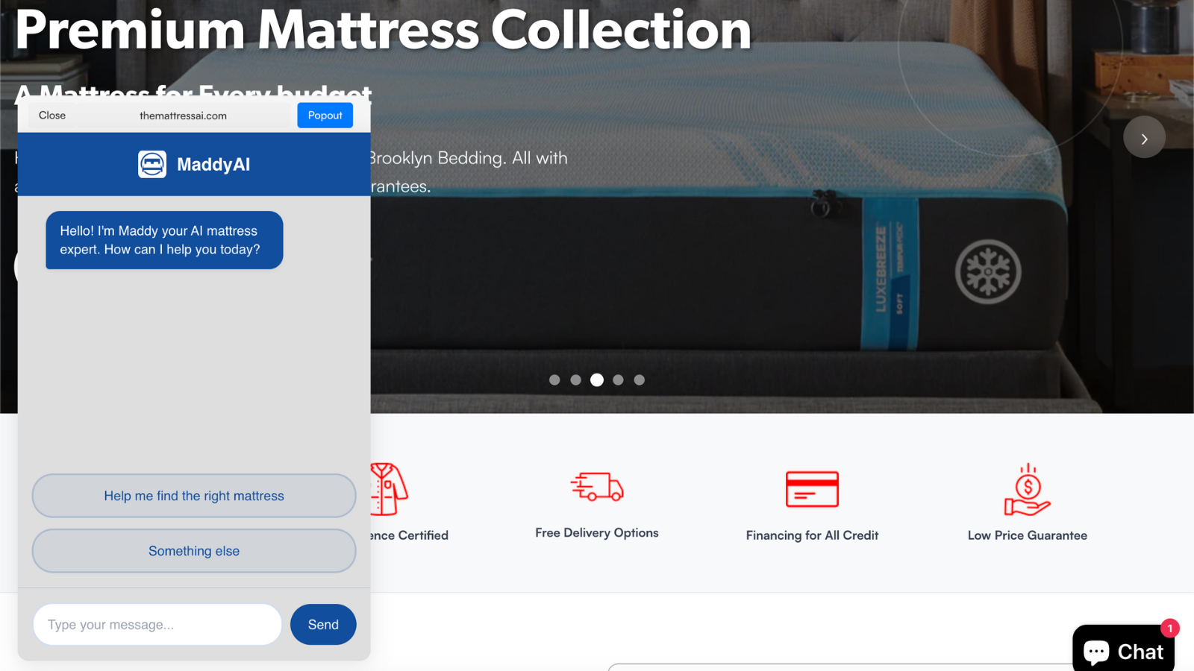
Task: Click Maddy's greeting message bubble
Action: (164, 240)
